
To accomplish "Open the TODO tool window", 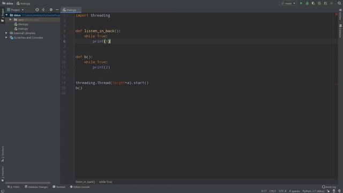I will coord(13,187).
